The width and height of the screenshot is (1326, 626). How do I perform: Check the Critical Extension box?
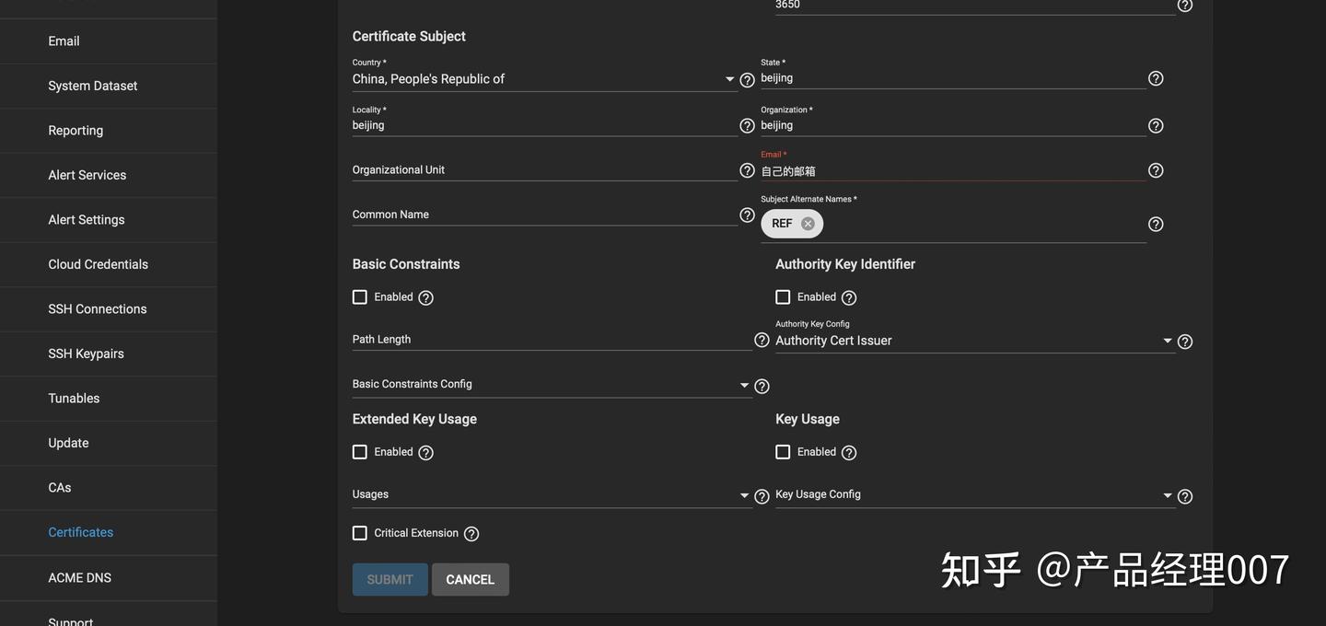360,533
